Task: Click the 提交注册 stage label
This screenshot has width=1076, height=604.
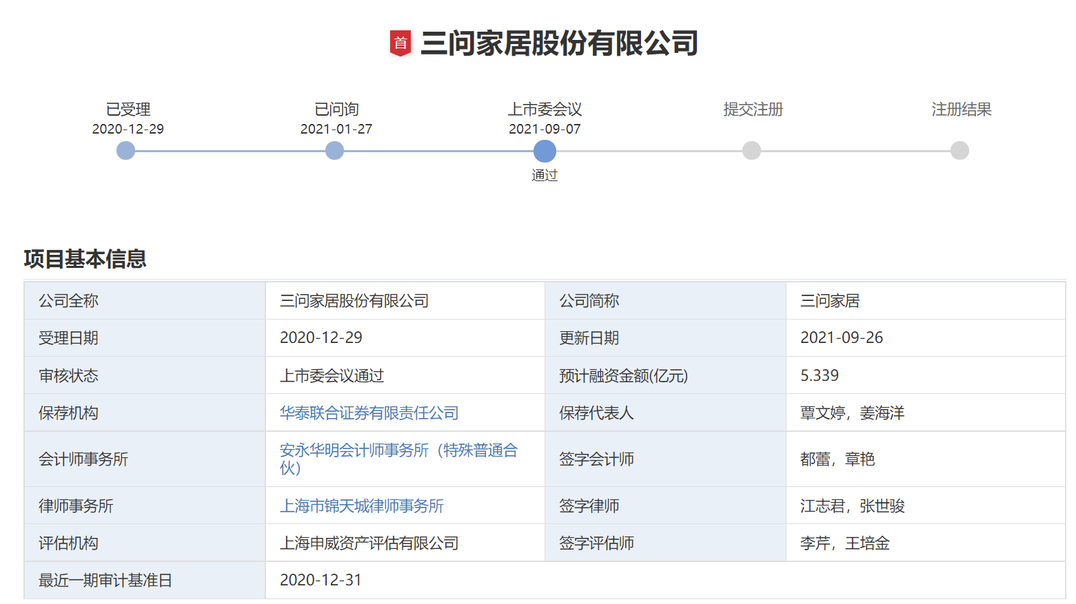Action: (x=753, y=109)
